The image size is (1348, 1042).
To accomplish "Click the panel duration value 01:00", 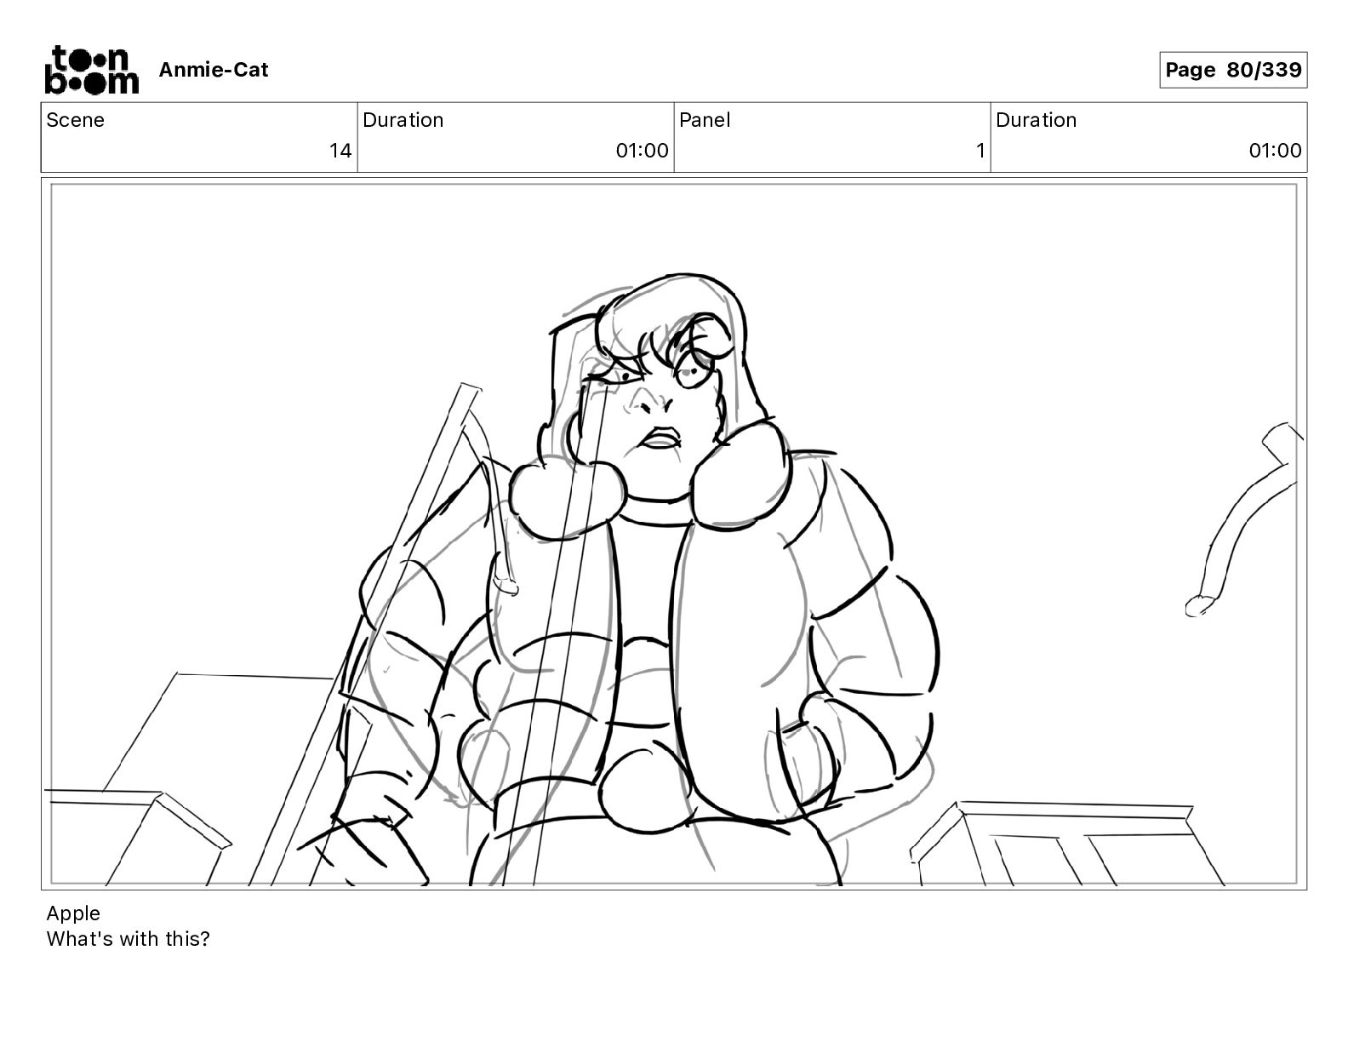I will point(1275,151).
